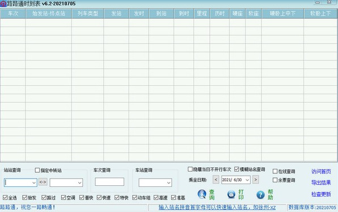Click the 帮助 button label
This screenshot has width=338, height=212.
tap(271, 194)
